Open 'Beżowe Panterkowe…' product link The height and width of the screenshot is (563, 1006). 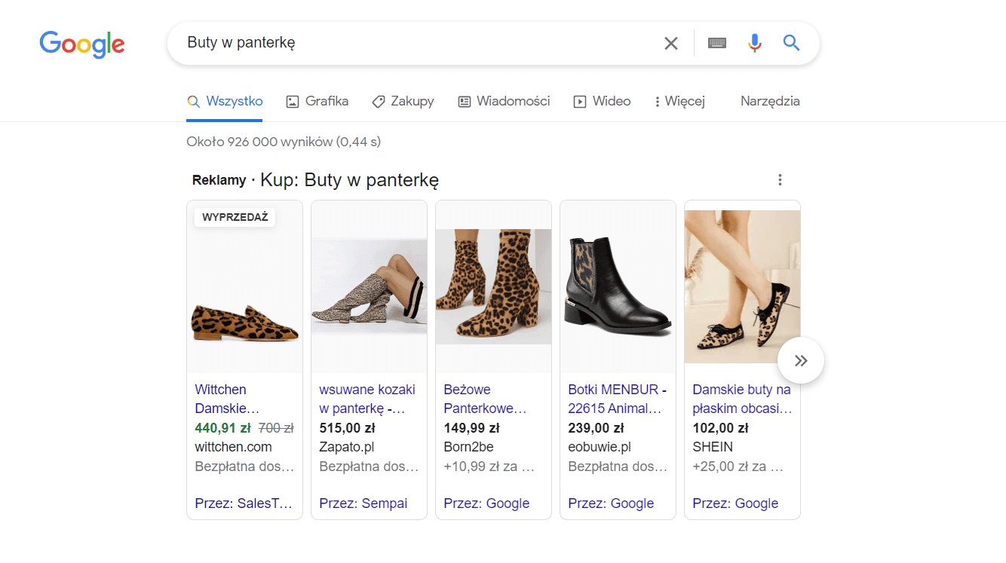coord(485,399)
